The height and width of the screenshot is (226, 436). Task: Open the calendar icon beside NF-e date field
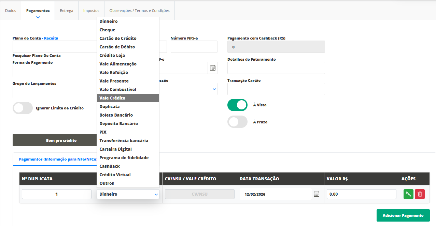pyautogui.click(x=213, y=68)
